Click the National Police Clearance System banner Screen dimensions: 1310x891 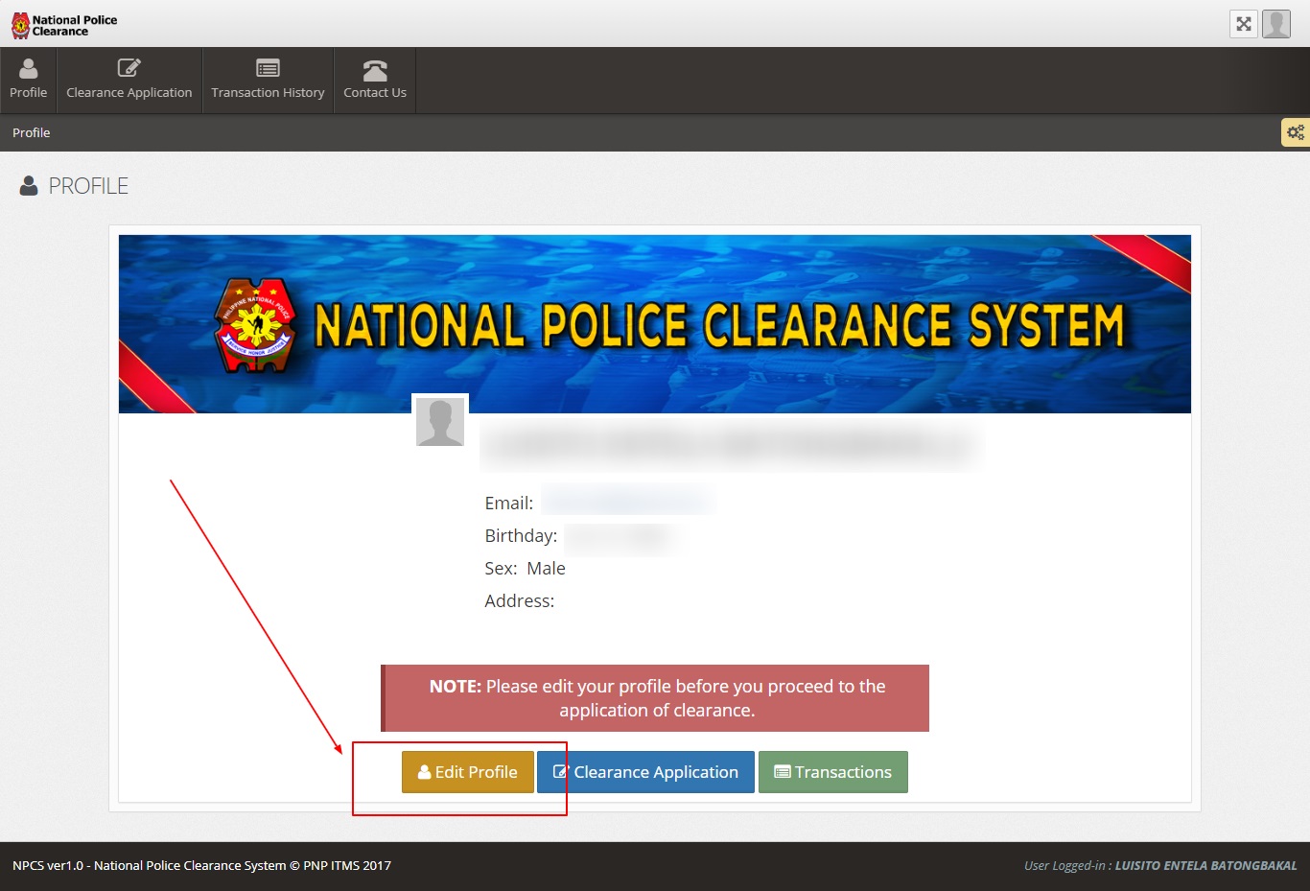click(655, 324)
